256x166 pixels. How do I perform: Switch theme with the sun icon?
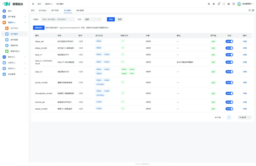(x=214, y=4)
